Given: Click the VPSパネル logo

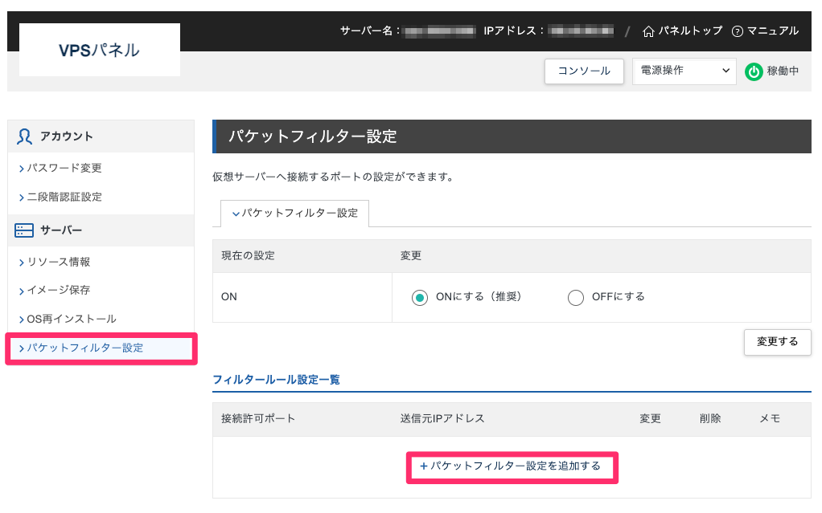Looking at the screenshot, I should click(100, 51).
